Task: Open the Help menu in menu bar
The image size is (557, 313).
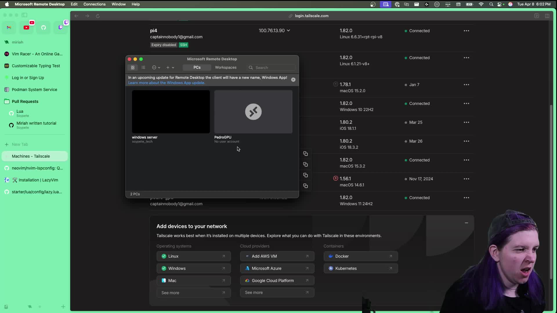Action: tap(135, 4)
